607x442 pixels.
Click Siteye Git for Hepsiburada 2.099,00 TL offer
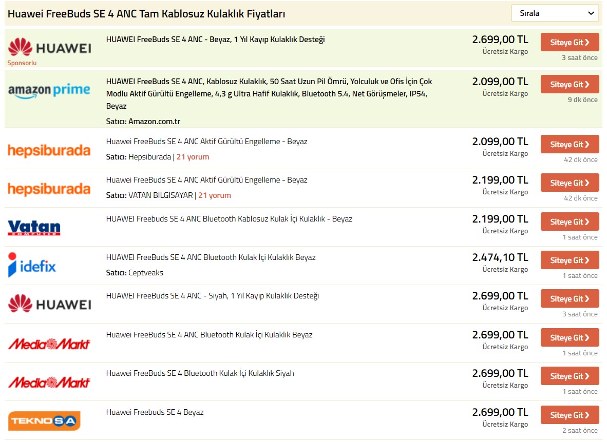(x=570, y=144)
